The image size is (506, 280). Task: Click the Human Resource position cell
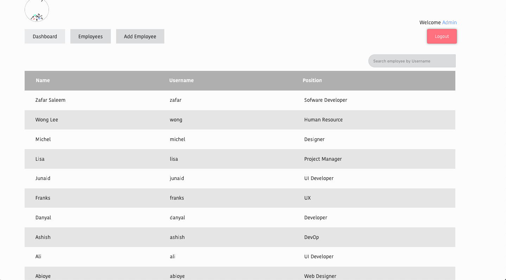[323, 120]
